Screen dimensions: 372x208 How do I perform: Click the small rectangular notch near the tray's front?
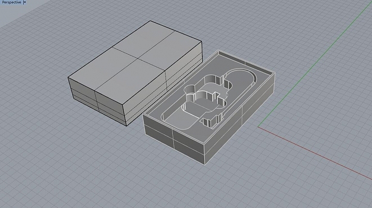pos(210,122)
